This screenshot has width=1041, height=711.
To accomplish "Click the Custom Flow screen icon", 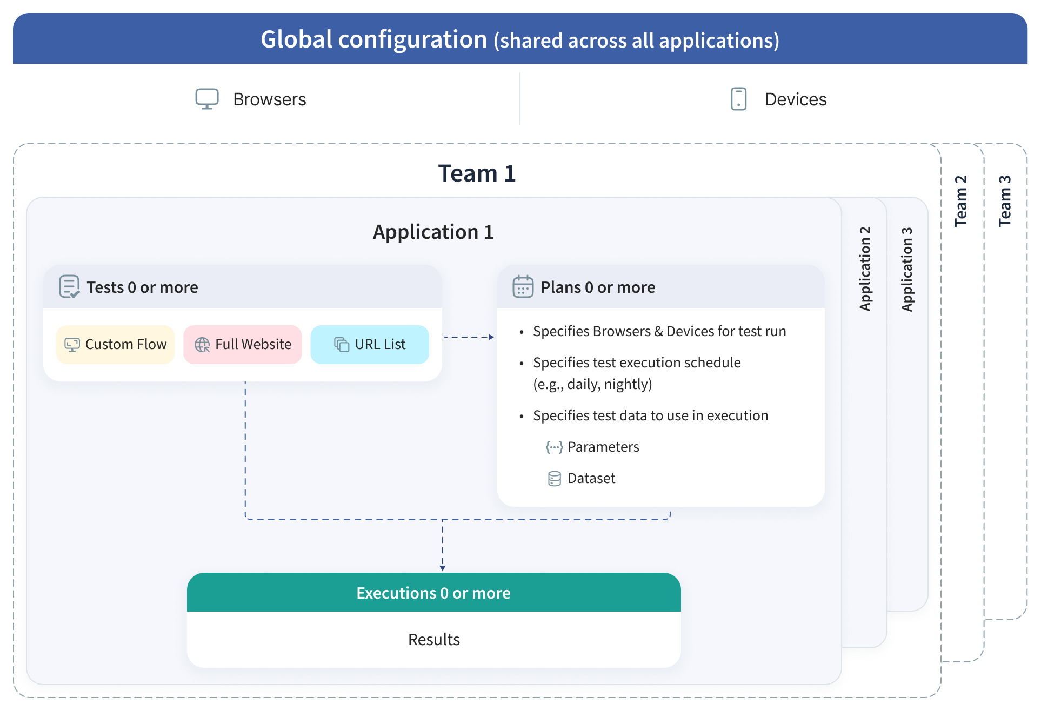I will click(x=72, y=345).
